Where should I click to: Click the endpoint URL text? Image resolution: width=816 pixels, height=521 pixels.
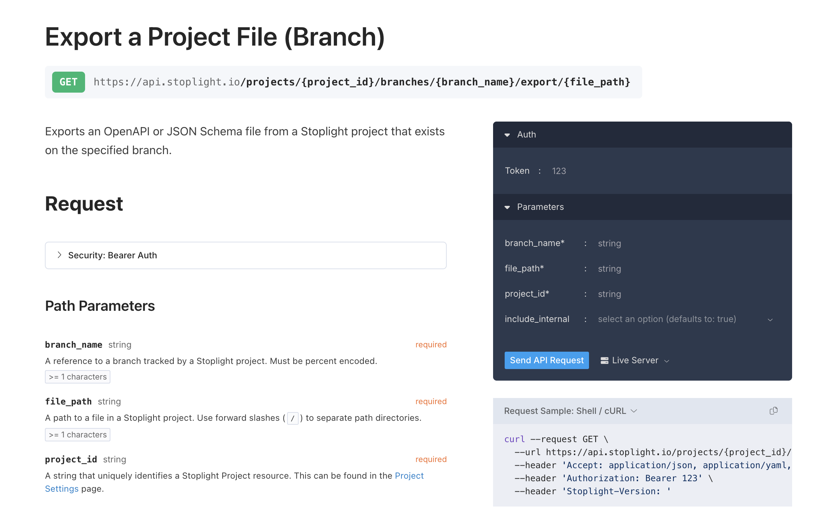coord(362,82)
